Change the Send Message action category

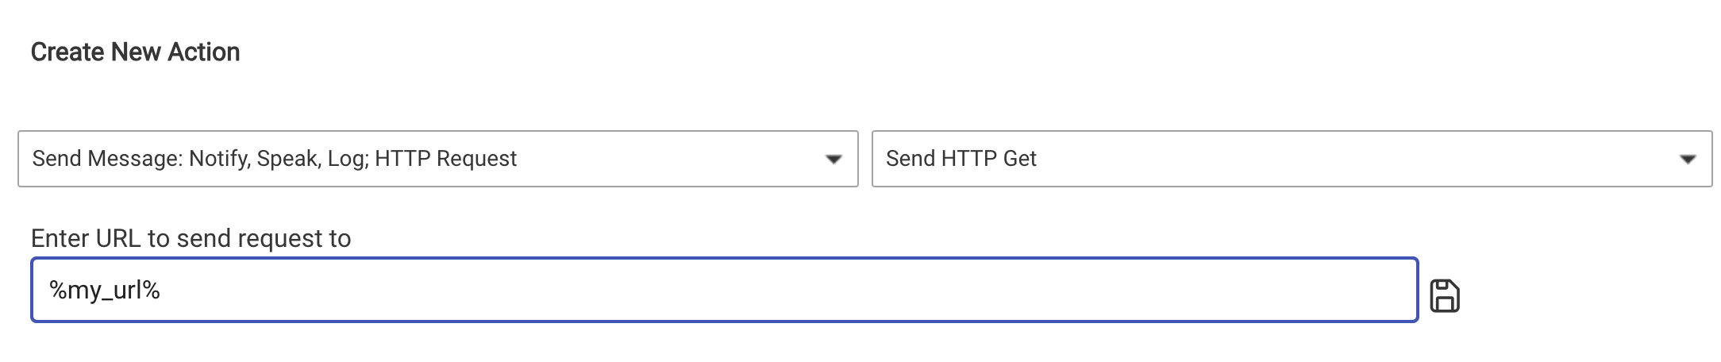[437, 159]
